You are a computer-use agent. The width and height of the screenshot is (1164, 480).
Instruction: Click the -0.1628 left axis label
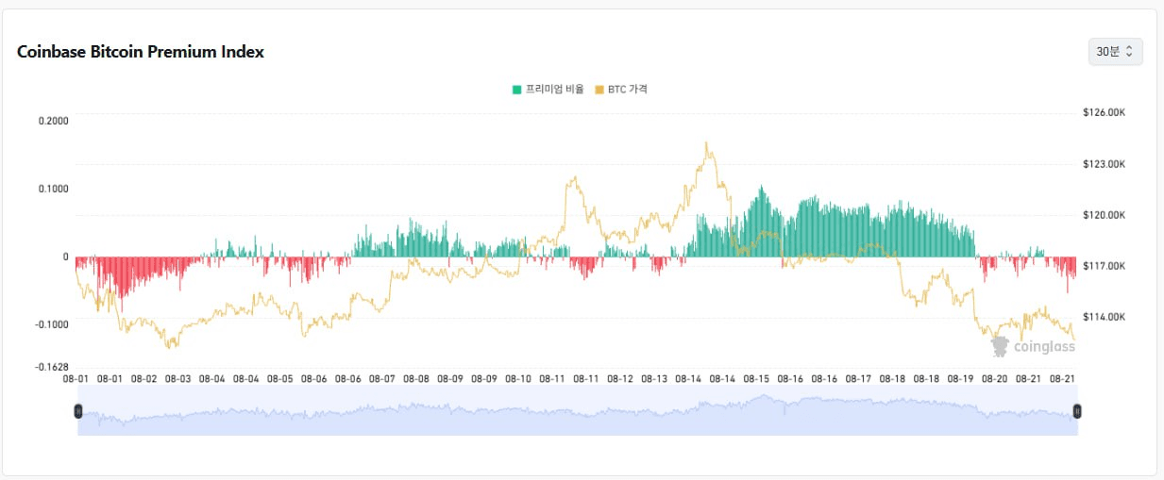point(51,367)
